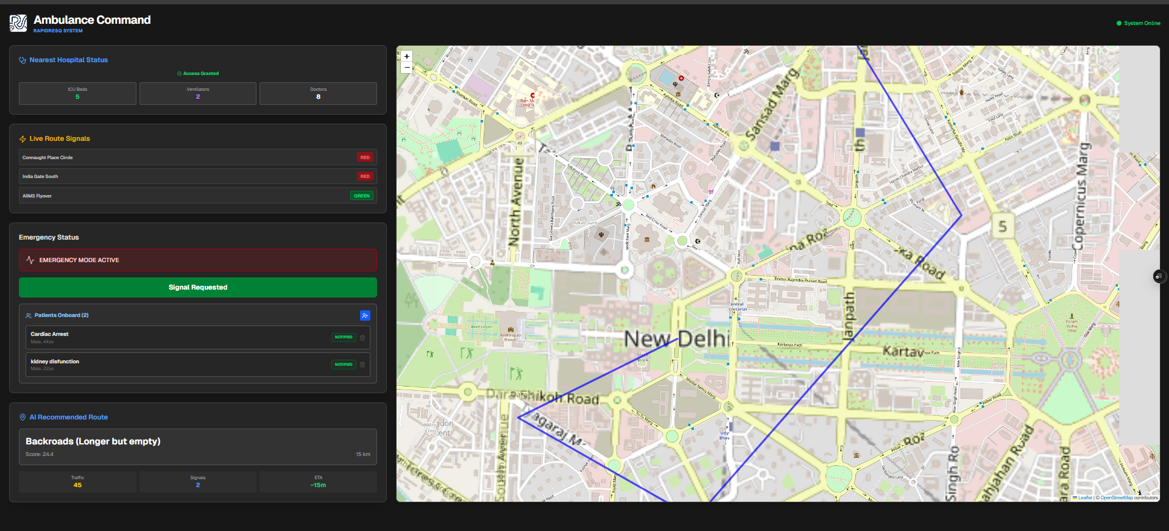The width and height of the screenshot is (1169, 531).
Task: Click NOTIFIED badge for kidney disfunction
Action: click(x=344, y=365)
